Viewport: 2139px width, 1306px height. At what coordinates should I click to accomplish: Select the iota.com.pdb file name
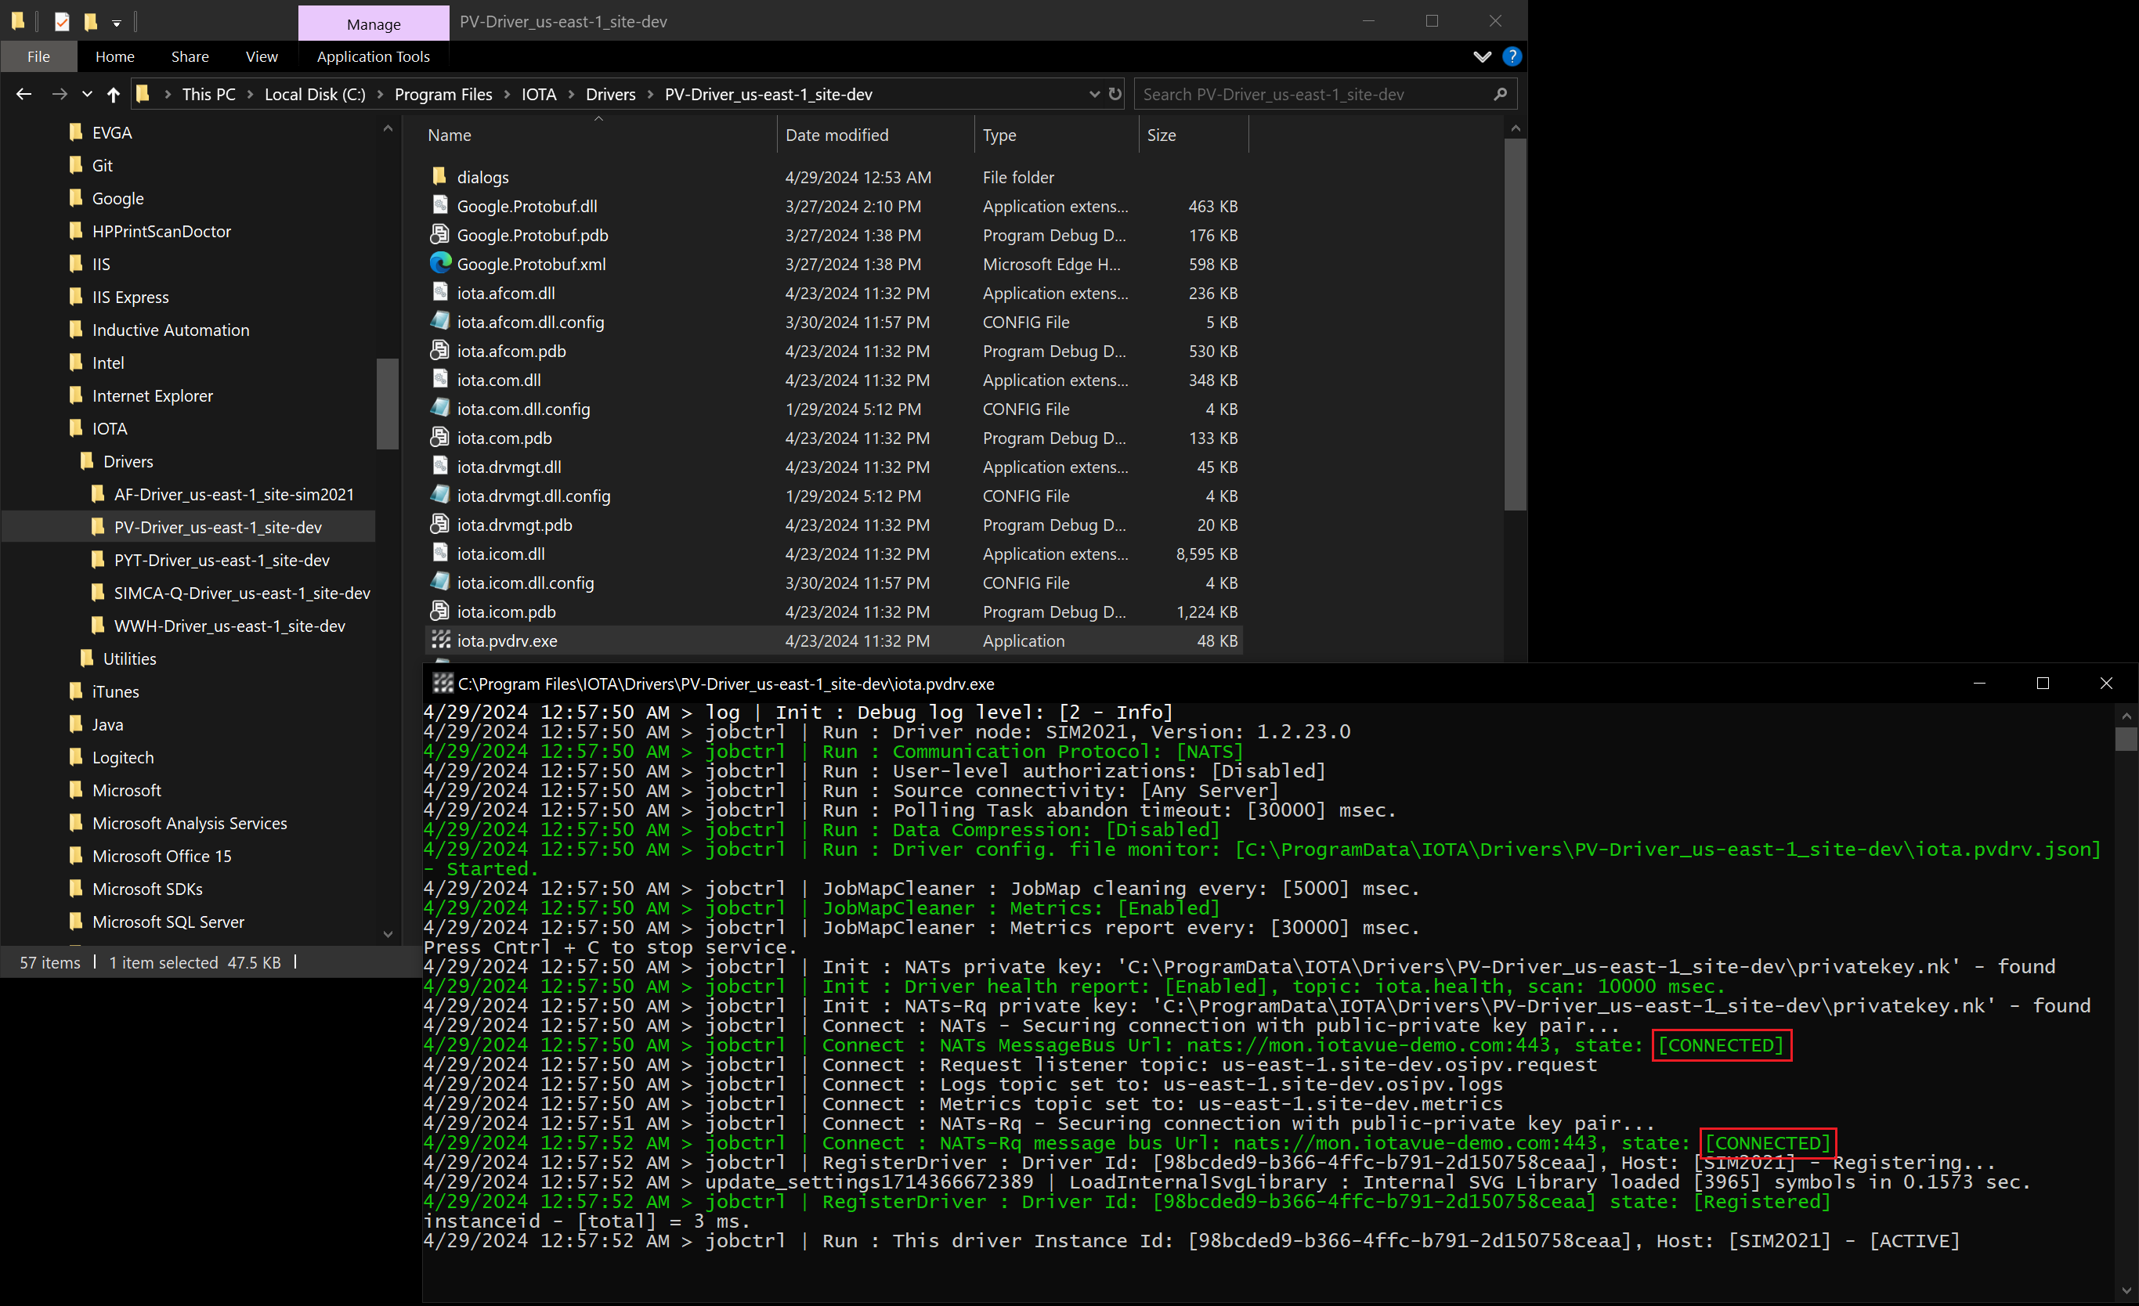pyautogui.click(x=504, y=438)
